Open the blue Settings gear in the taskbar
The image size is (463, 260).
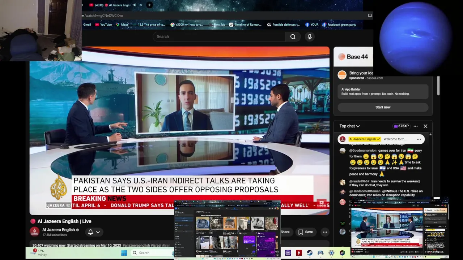tap(331, 253)
